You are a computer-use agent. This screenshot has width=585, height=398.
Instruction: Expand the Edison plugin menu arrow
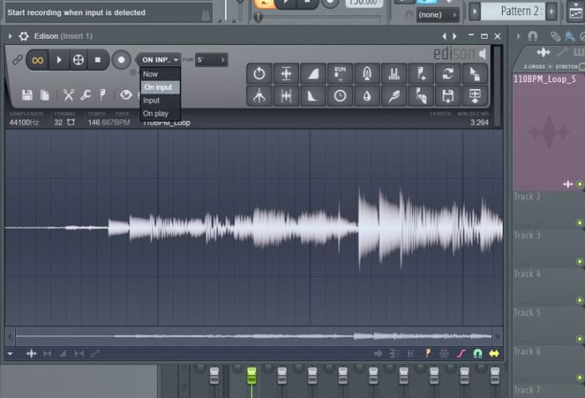click(x=10, y=36)
